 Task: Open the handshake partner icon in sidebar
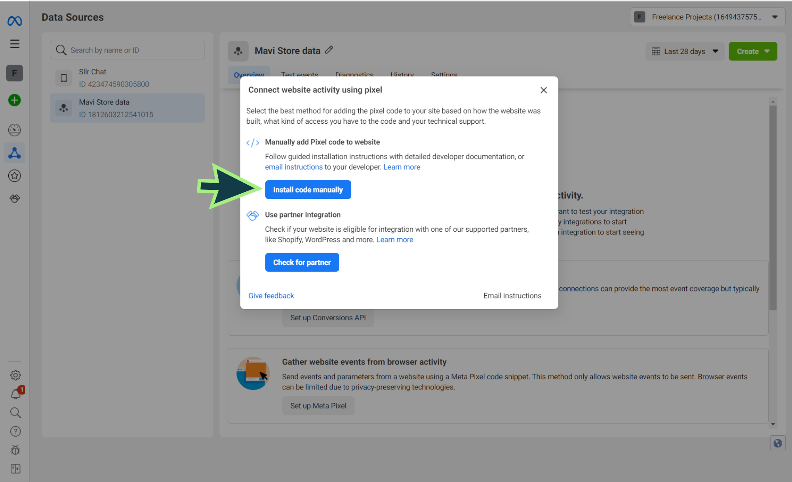[15, 198]
